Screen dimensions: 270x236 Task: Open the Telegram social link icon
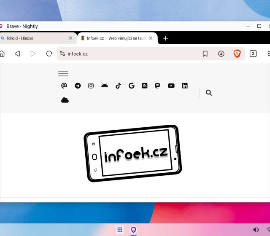click(78, 86)
